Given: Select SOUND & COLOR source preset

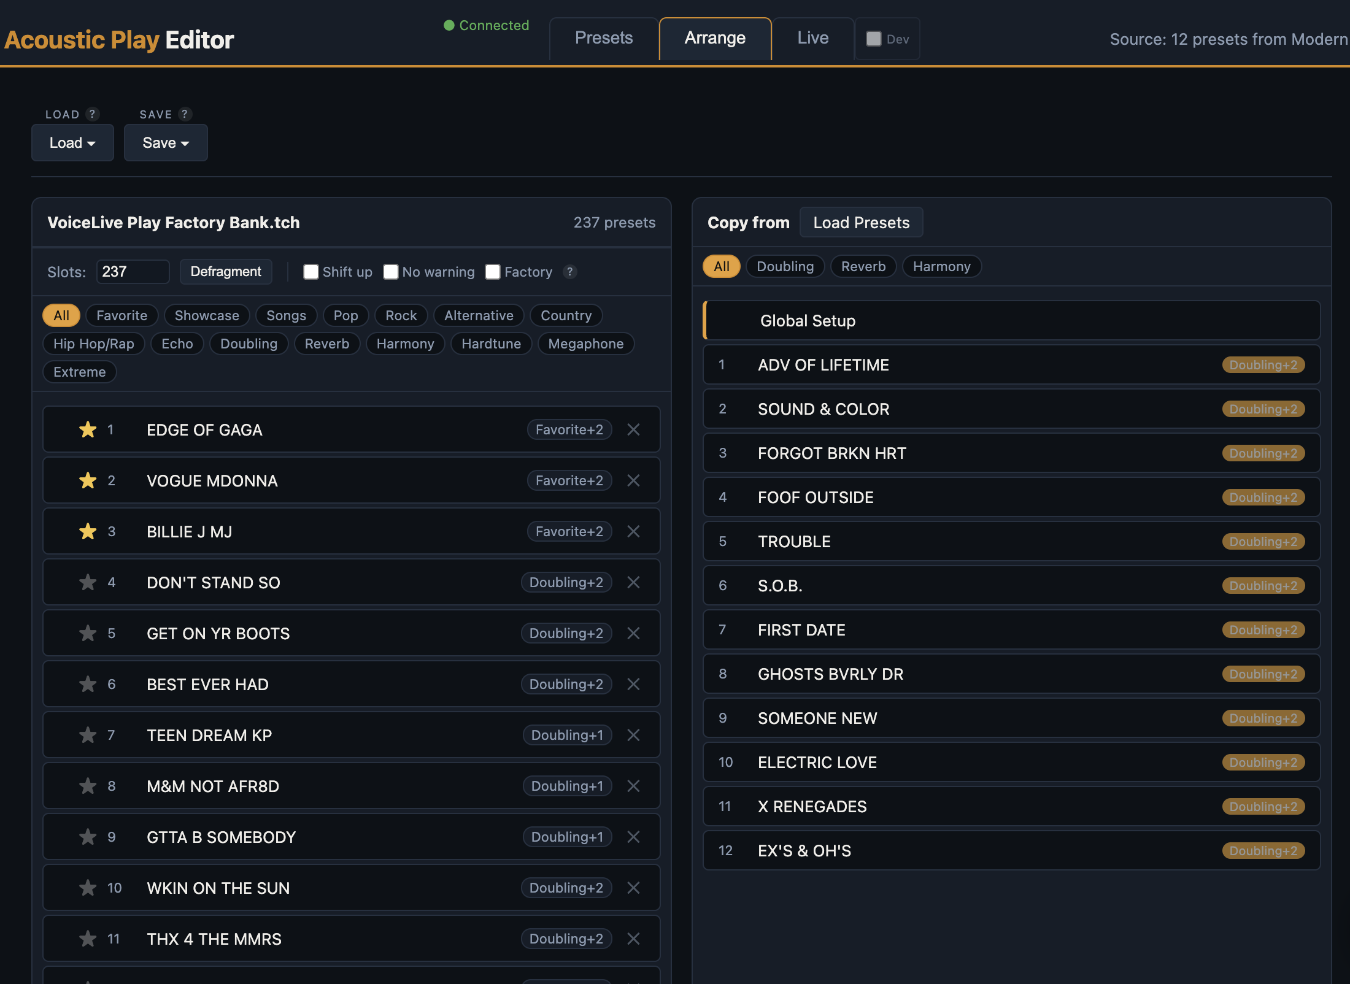Looking at the screenshot, I should pyautogui.click(x=1012, y=409).
